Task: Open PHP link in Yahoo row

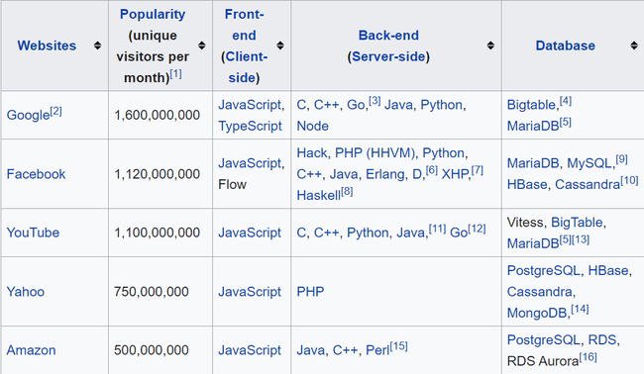Action: 310,292
